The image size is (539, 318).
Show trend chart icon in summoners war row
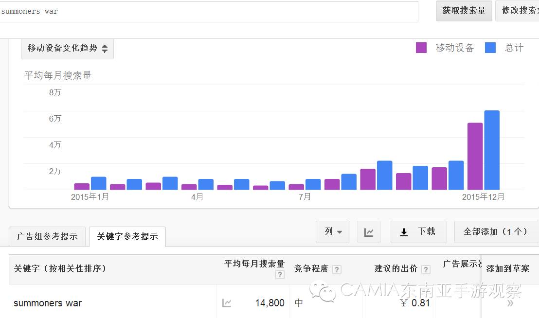[x=227, y=303]
